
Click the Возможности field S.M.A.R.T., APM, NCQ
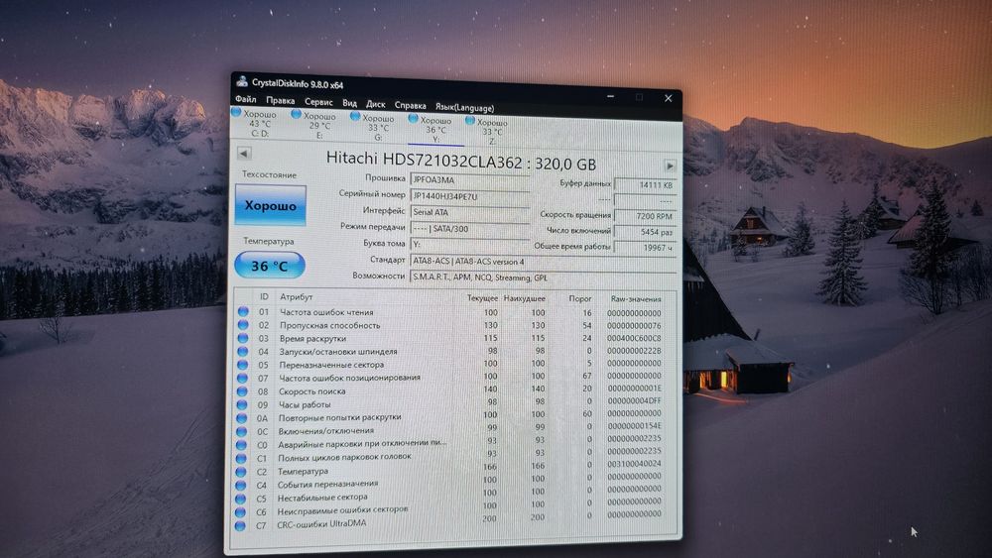(x=544, y=278)
